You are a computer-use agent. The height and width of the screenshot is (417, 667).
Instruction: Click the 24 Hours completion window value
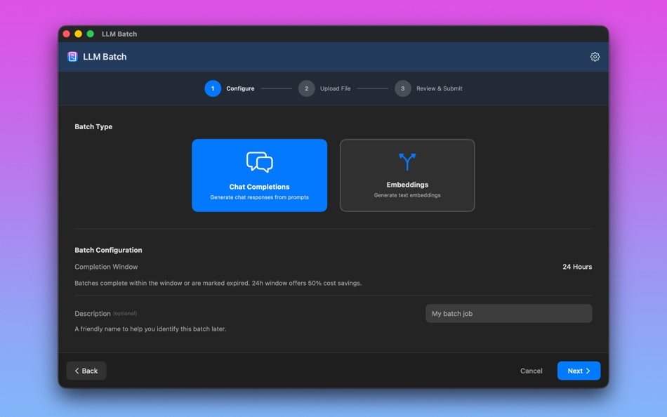click(x=577, y=267)
